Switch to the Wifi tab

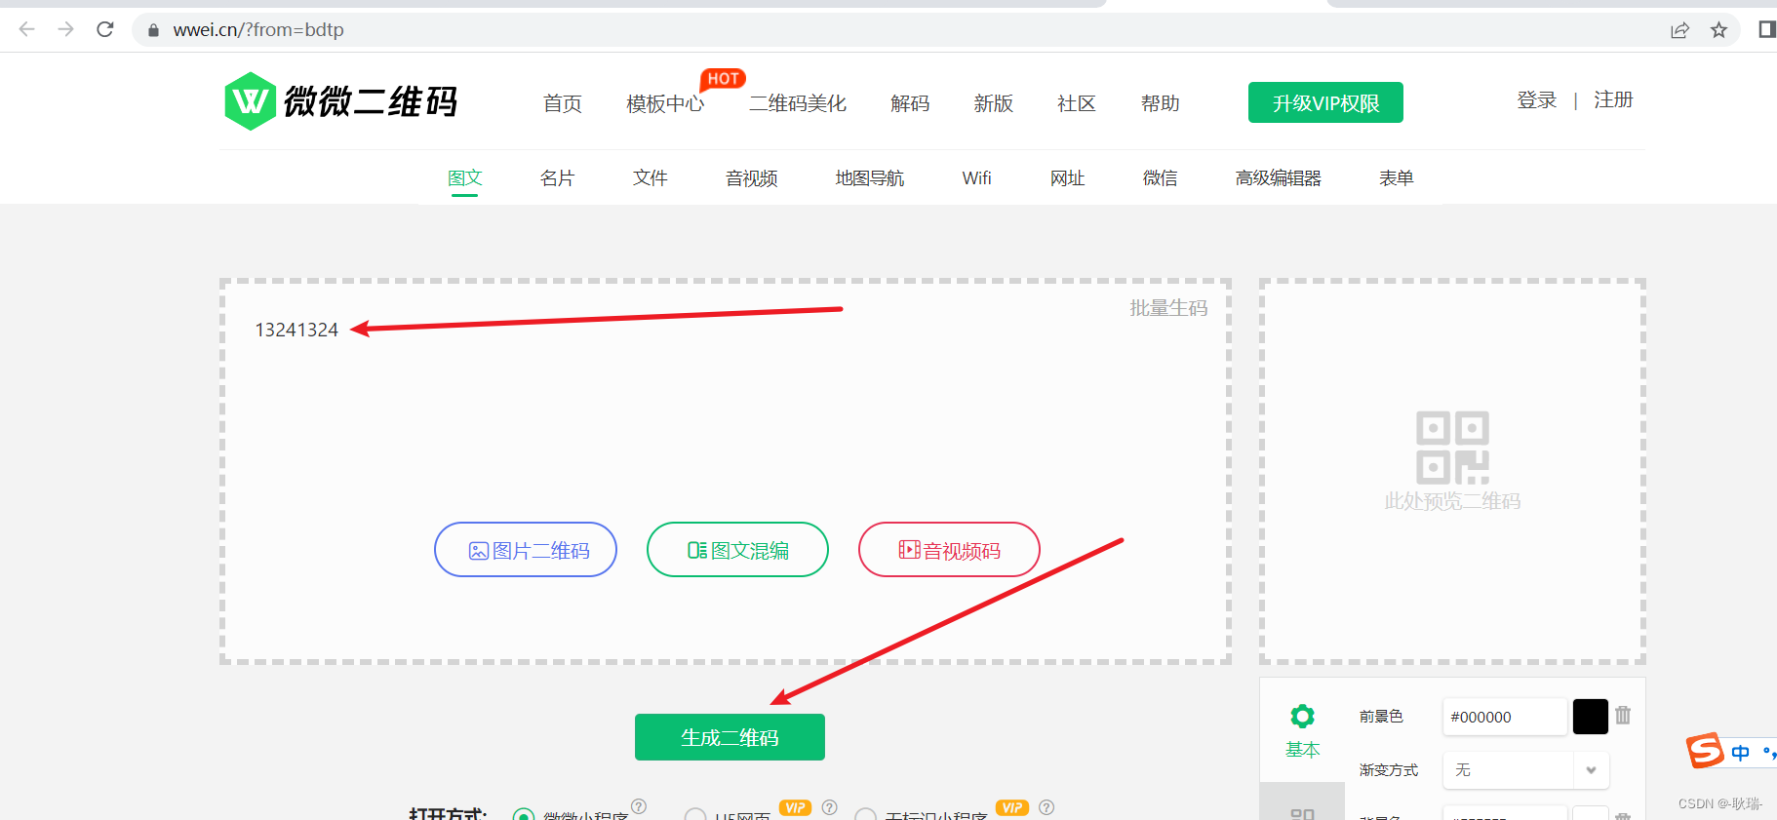pyautogui.click(x=977, y=177)
